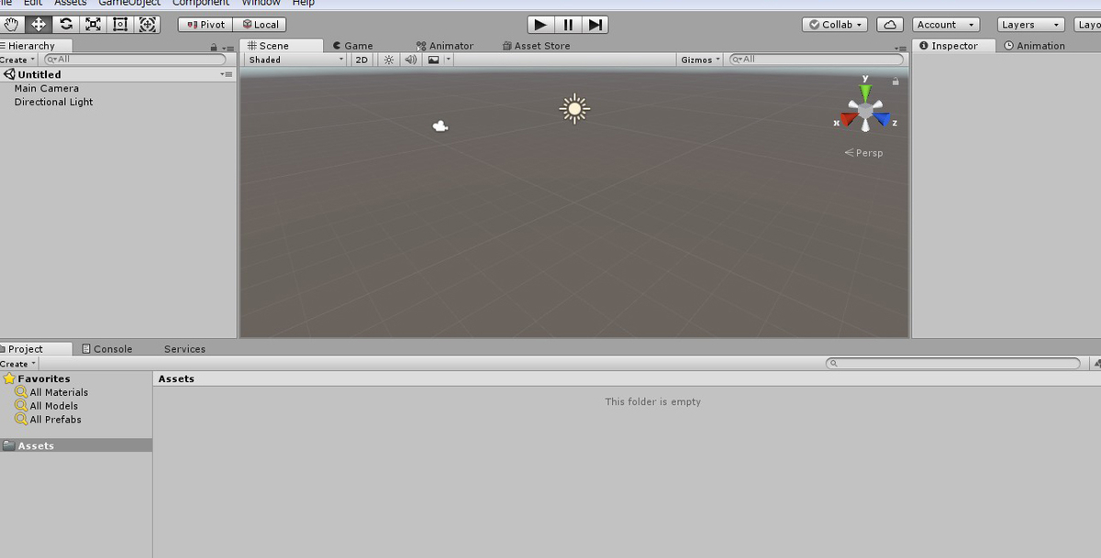Select Favorites in Project panel
1101x558 pixels.
point(37,378)
